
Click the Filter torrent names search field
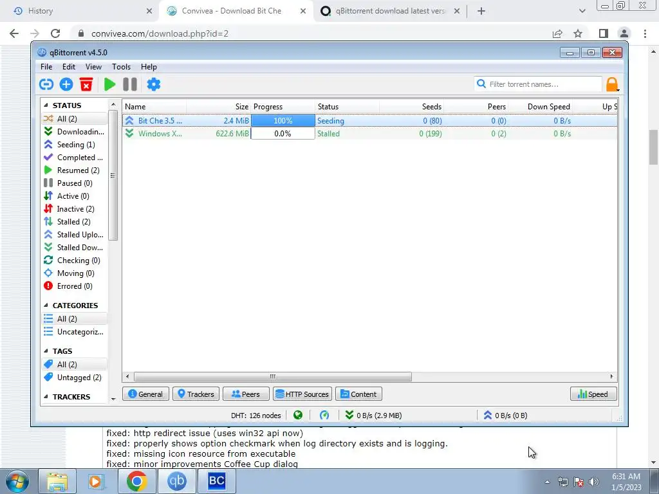(538, 84)
